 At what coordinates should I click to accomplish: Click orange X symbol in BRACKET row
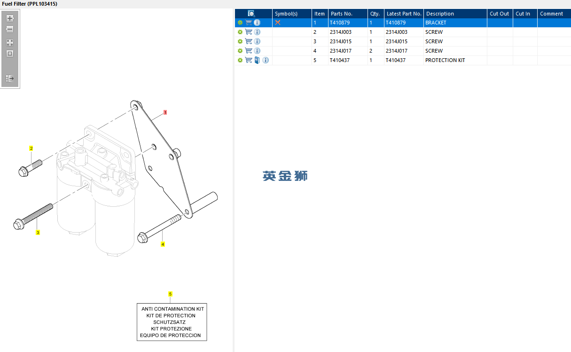pyautogui.click(x=278, y=23)
